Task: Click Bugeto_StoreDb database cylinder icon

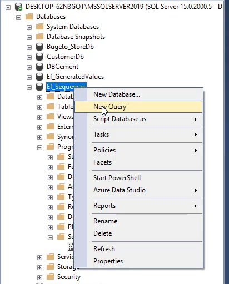Action: (39, 47)
